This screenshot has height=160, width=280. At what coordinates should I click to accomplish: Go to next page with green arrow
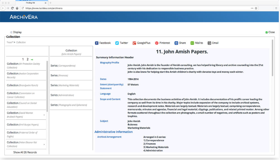pyautogui.click(x=32, y=59)
